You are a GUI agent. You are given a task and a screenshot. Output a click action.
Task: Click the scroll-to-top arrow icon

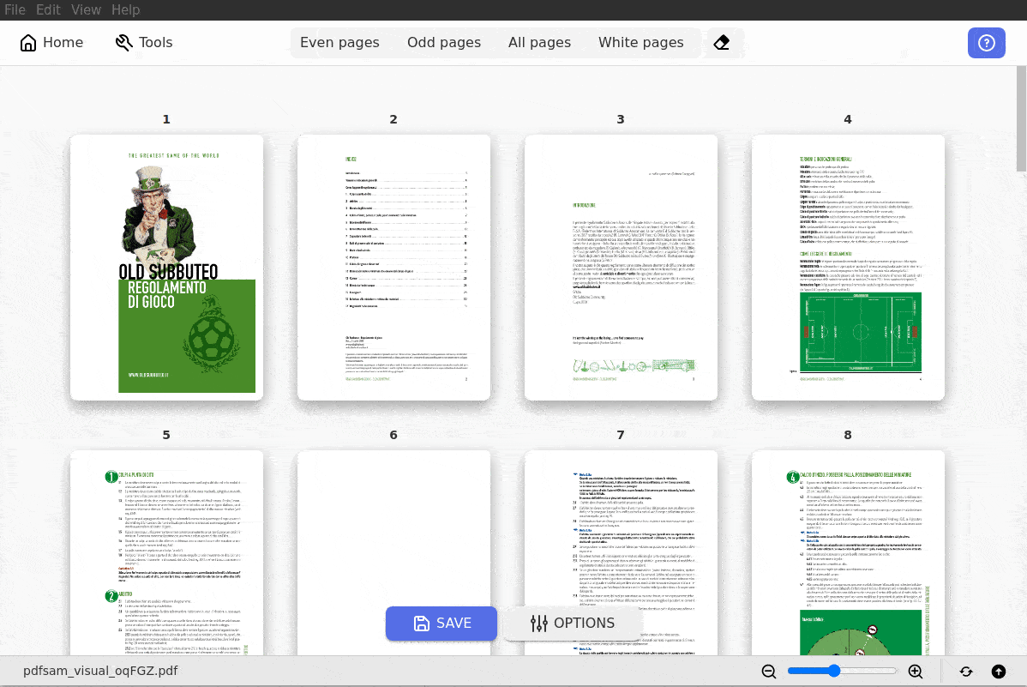[998, 672]
